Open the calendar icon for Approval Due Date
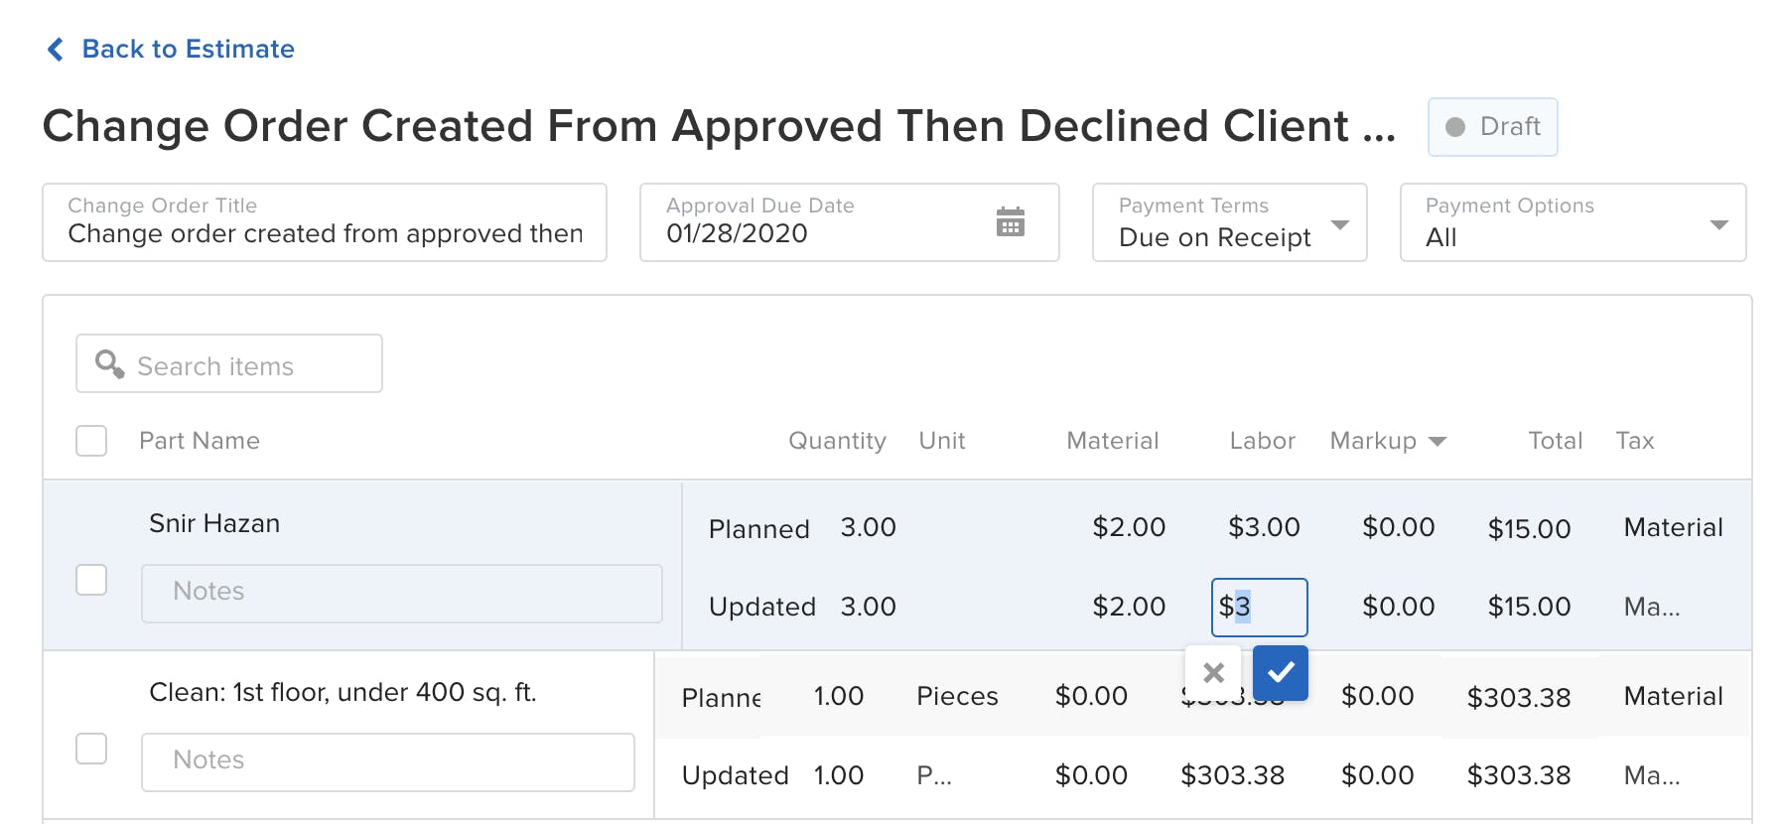The height and width of the screenshot is (824, 1781). click(x=1012, y=222)
